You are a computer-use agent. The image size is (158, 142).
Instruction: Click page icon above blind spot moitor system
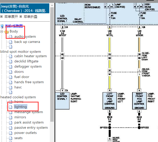tap(11, 47)
